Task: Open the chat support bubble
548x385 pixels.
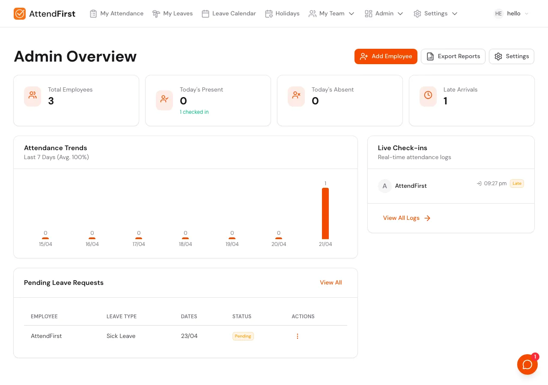Action: coord(527,364)
